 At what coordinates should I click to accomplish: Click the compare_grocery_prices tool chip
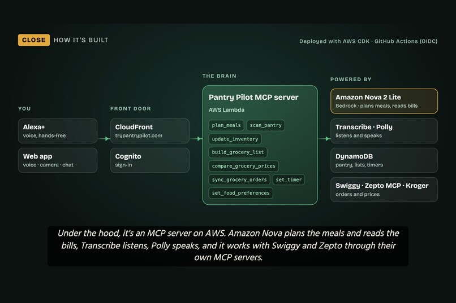(x=244, y=166)
